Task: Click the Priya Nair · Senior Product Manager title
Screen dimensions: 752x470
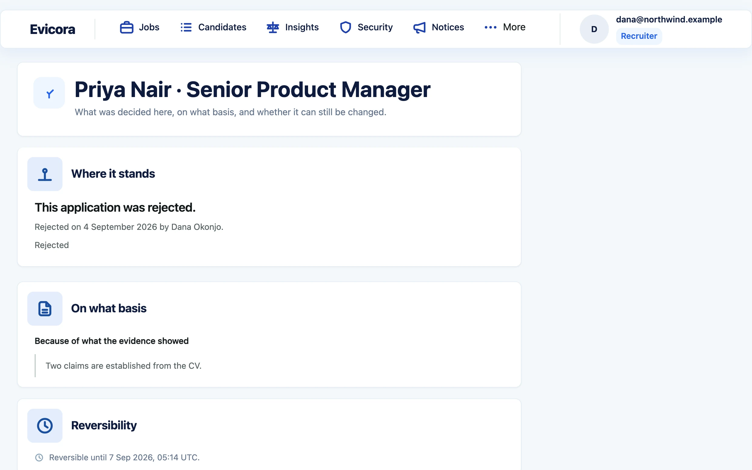Action: click(x=252, y=89)
